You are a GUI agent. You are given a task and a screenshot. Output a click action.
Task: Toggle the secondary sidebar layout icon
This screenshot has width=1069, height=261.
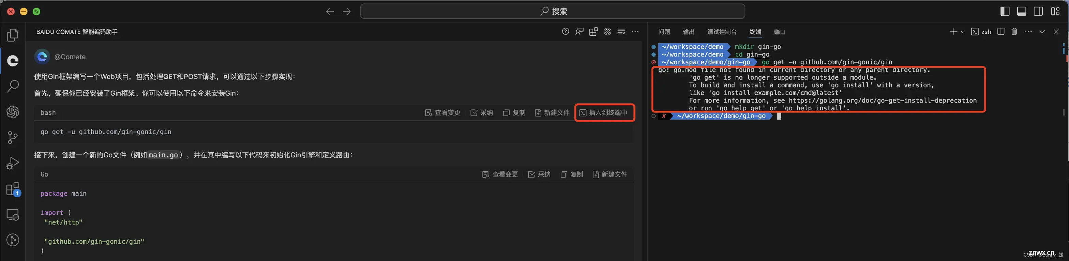click(1038, 11)
